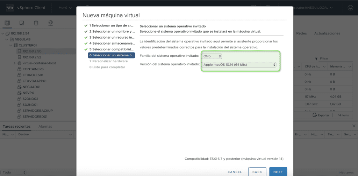
Task: Click the CANCEL button
Action: pos(235,172)
